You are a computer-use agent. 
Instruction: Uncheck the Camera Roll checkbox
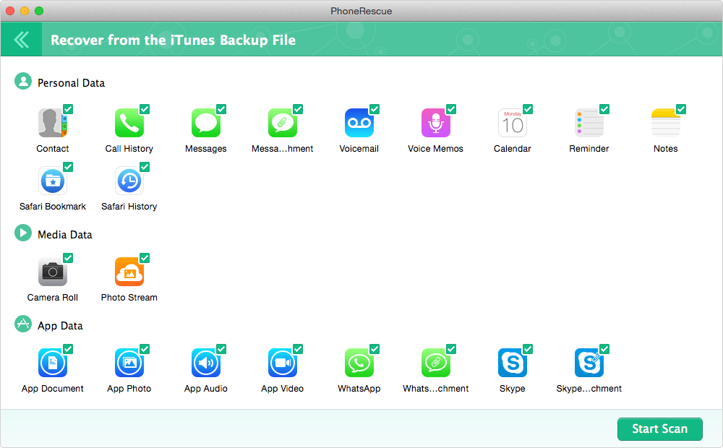[x=68, y=258]
